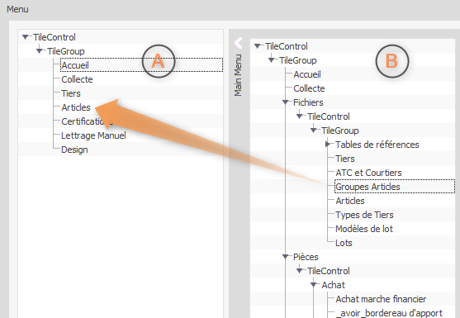This screenshot has height=318, width=460.
Task: Collapse TileControl root in left tree
Action: point(26,37)
